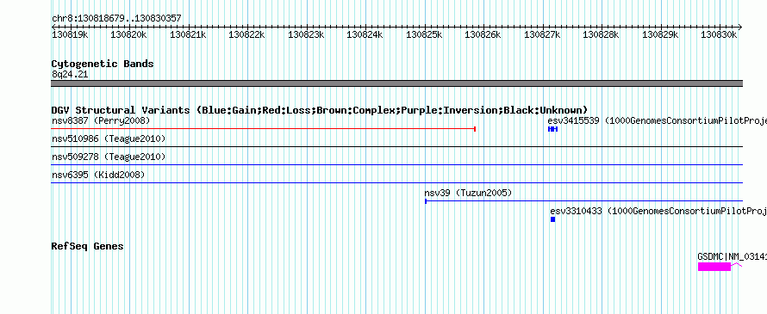Click the 130821k ruler position
Image resolution: width=767 pixels, height=314 pixels.
pos(188,34)
